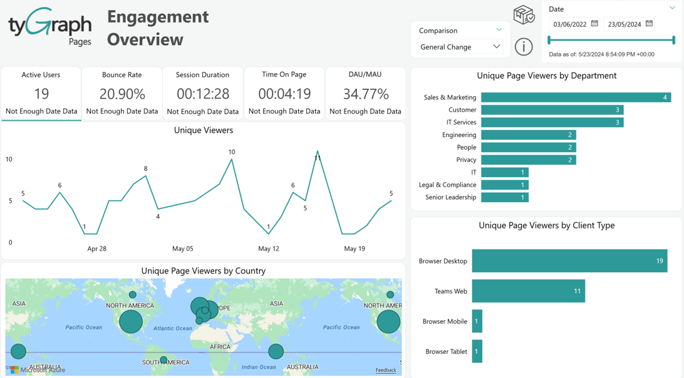This screenshot has height=378, width=684.
Task: Click the Unique Page Viewers by Client Type title
Action: [x=547, y=225]
